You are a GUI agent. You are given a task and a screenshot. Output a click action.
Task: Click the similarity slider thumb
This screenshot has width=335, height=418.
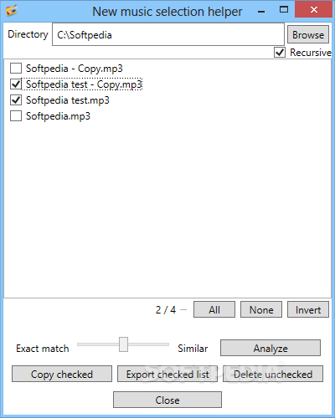(x=123, y=344)
